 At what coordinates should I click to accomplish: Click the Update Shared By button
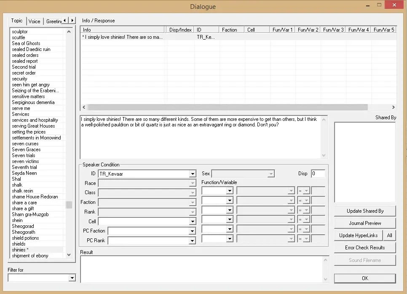click(365, 211)
